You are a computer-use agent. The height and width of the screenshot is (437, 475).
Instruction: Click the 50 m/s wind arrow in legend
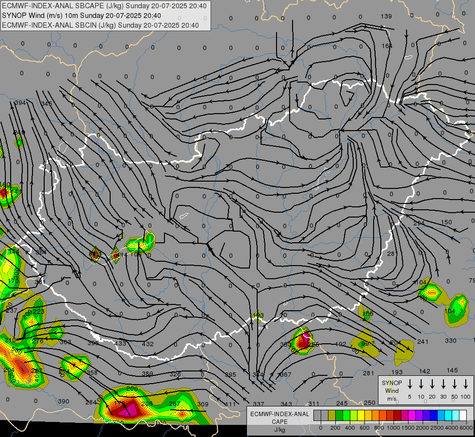click(x=455, y=384)
